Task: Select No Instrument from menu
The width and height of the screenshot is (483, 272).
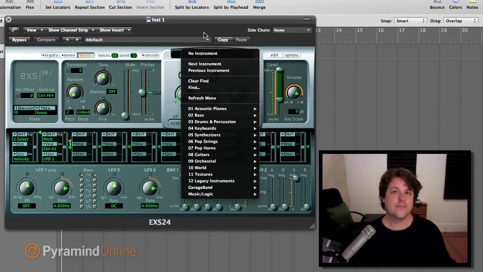Action: point(220,53)
